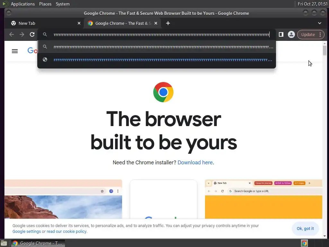Screen dimensions: 329x247
Task: Click the Google Chrome taskbar entry
Action: (38, 243)
